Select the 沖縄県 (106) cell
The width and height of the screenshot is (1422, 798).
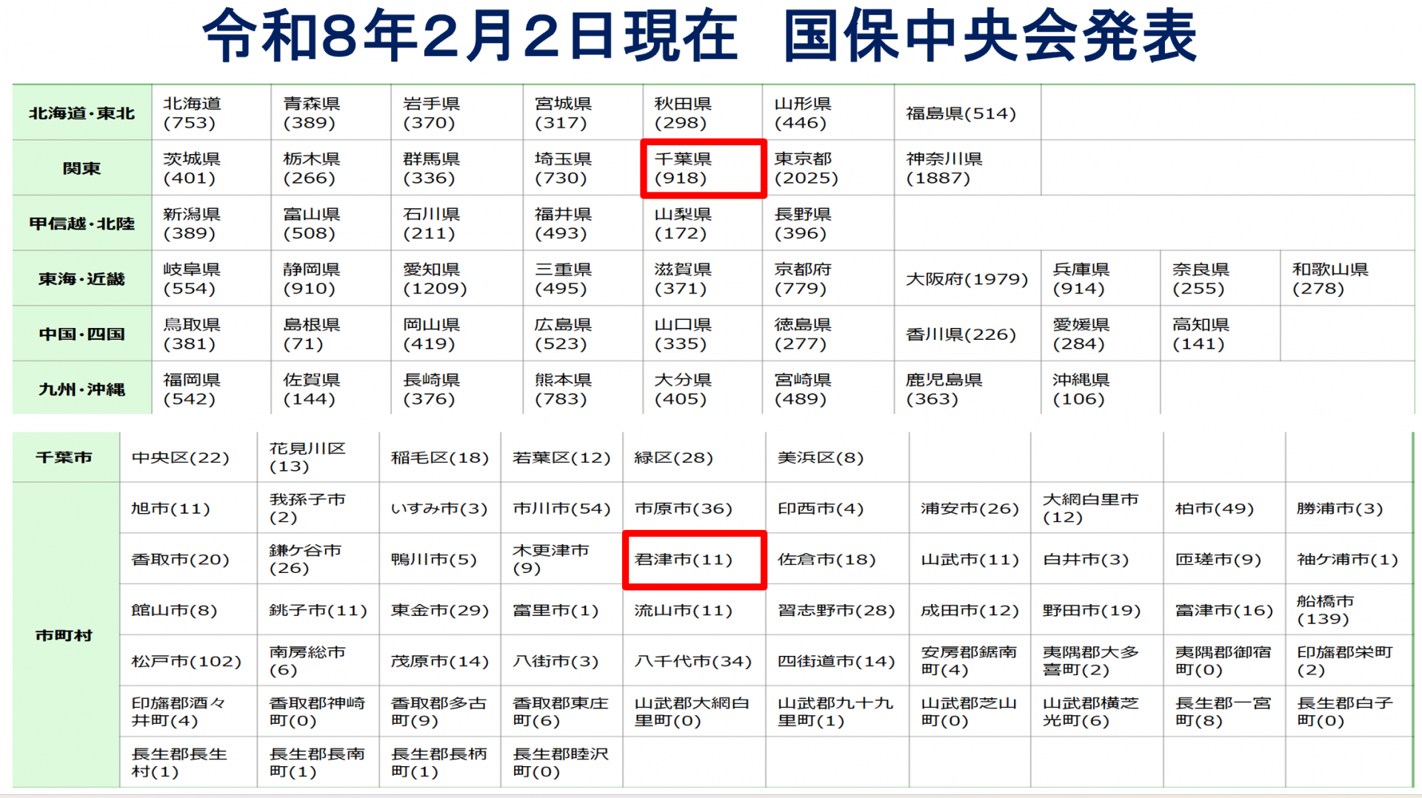point(1100,389)
